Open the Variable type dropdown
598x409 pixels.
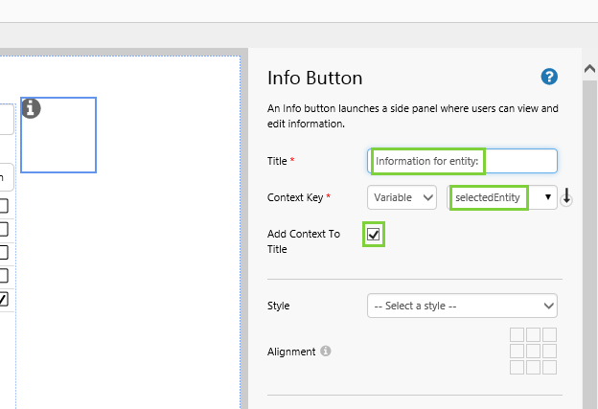click(402, 197)
